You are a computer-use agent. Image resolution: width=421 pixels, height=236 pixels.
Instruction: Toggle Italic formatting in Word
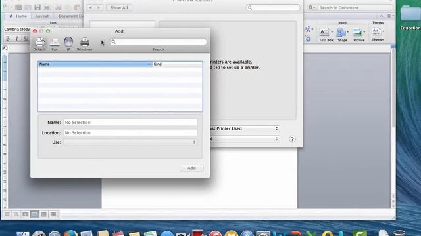16,39
